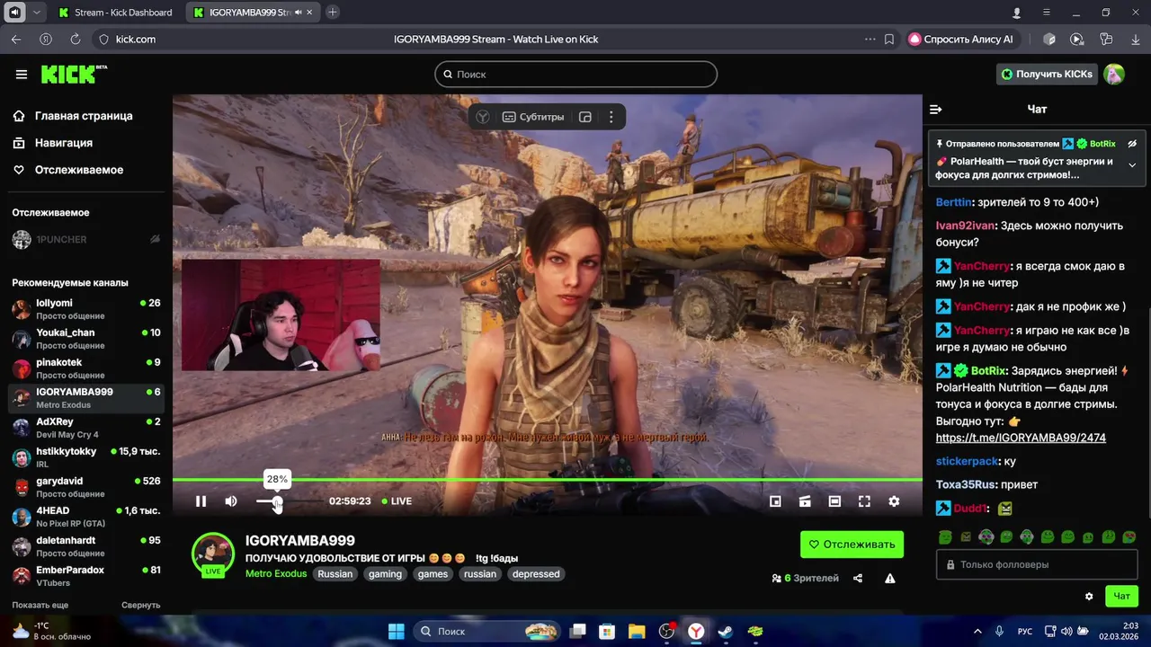
Task: Click the KICK logo
Action: [74, 74]
